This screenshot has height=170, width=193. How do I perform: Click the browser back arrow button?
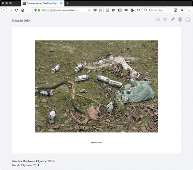[4, 10]
